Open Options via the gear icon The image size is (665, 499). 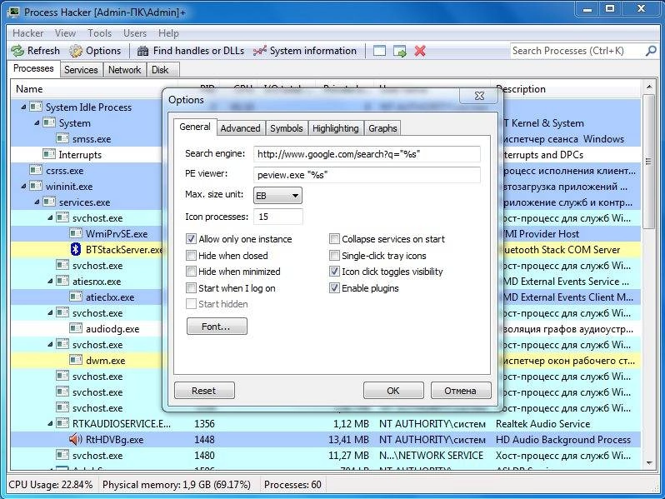[76, 51]
